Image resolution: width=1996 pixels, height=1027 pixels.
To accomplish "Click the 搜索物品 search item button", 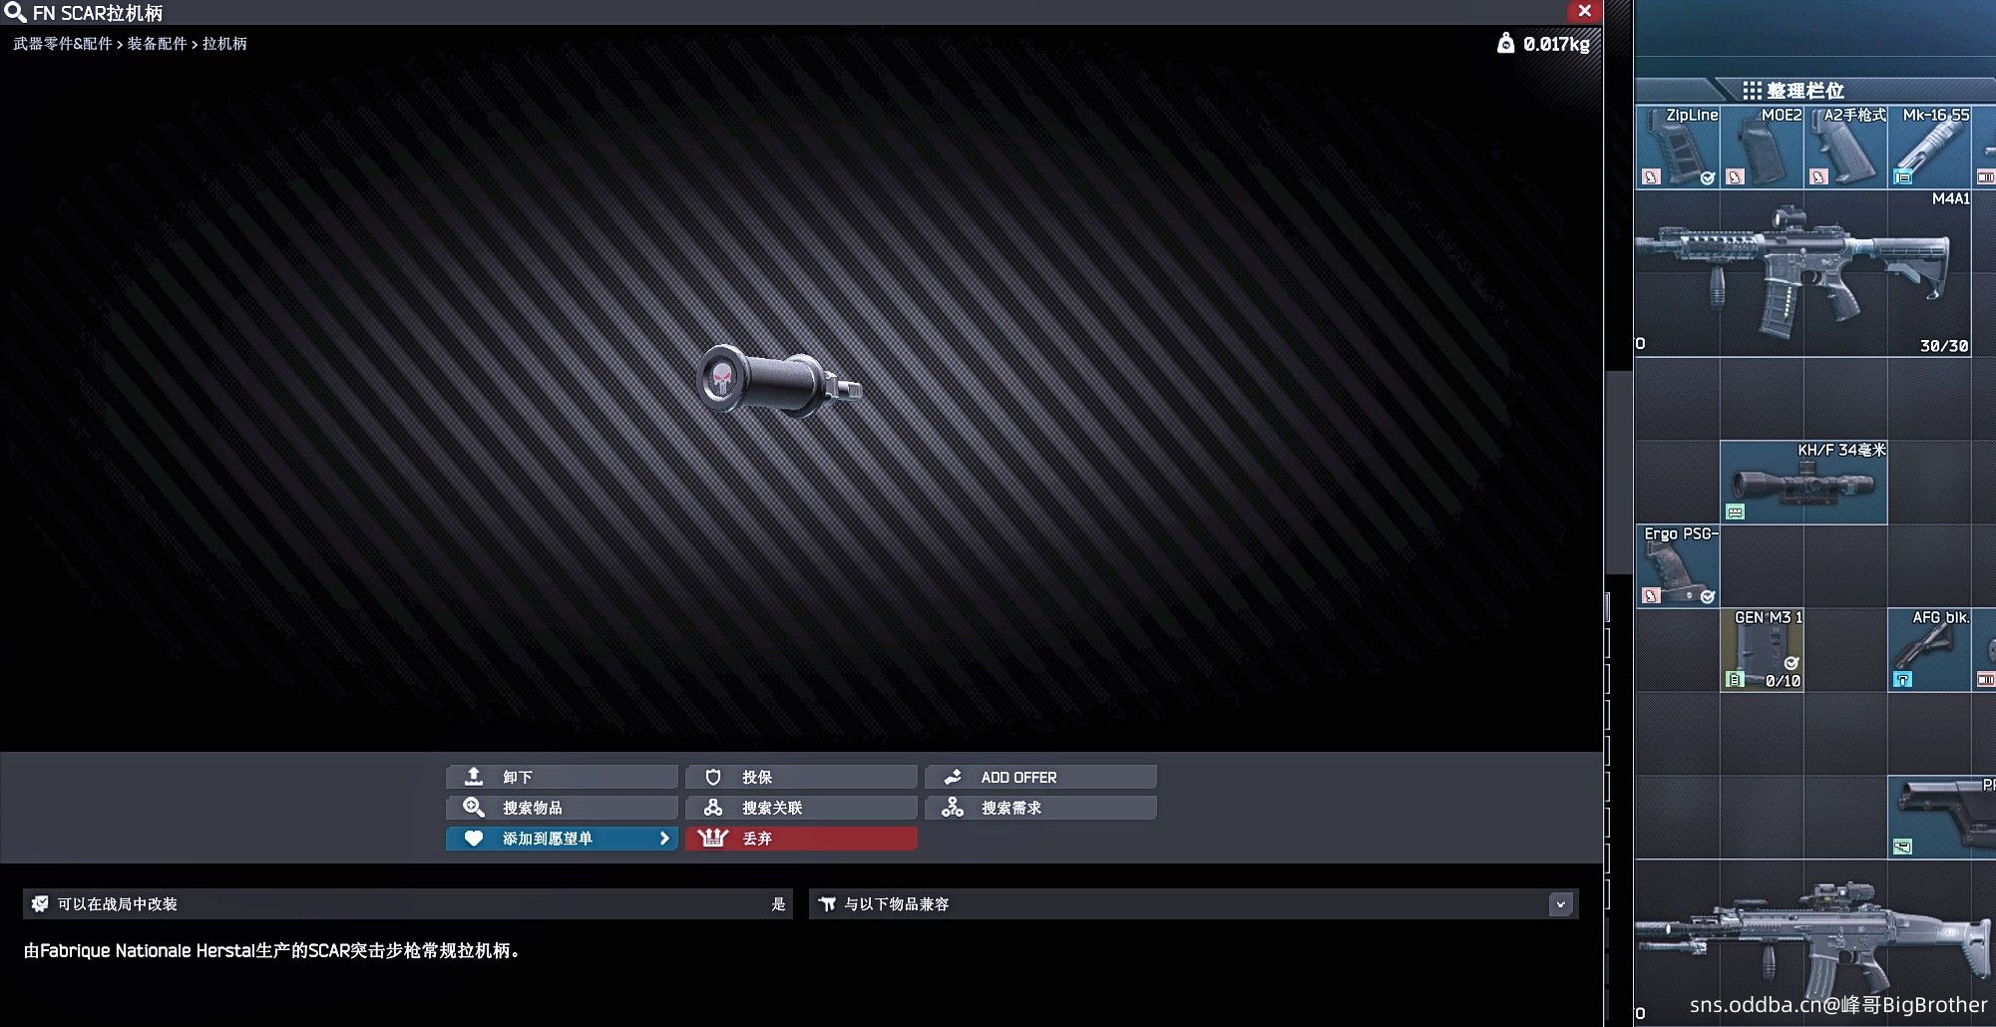I will click(x=562, y=808).
